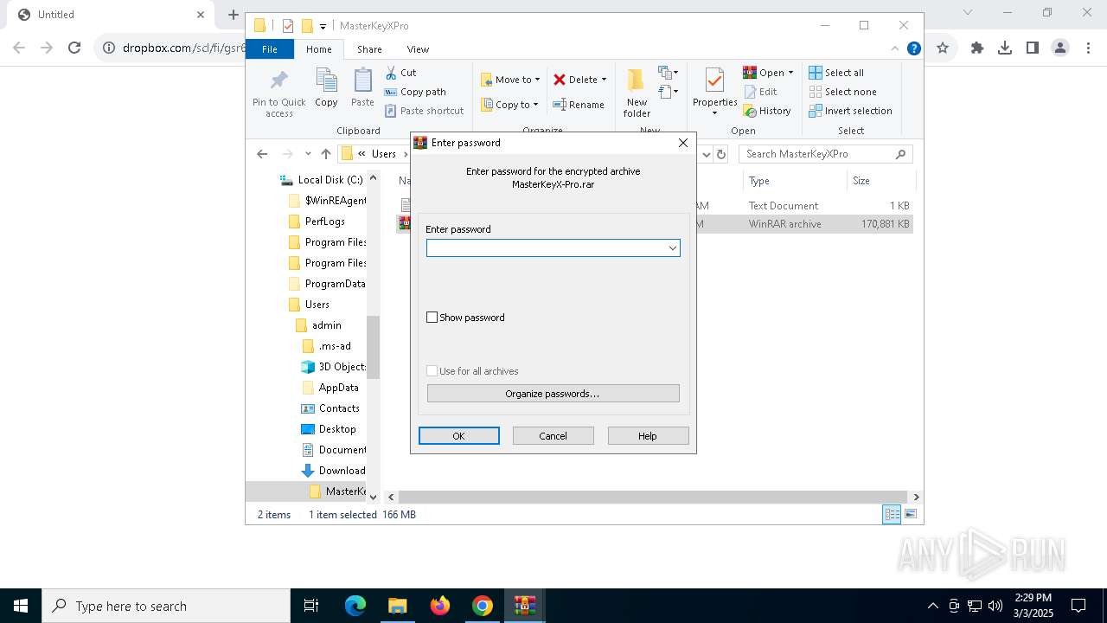Open Firefox from the taskbar
This screenshot has width=1107, height=623.
[440, 606]
